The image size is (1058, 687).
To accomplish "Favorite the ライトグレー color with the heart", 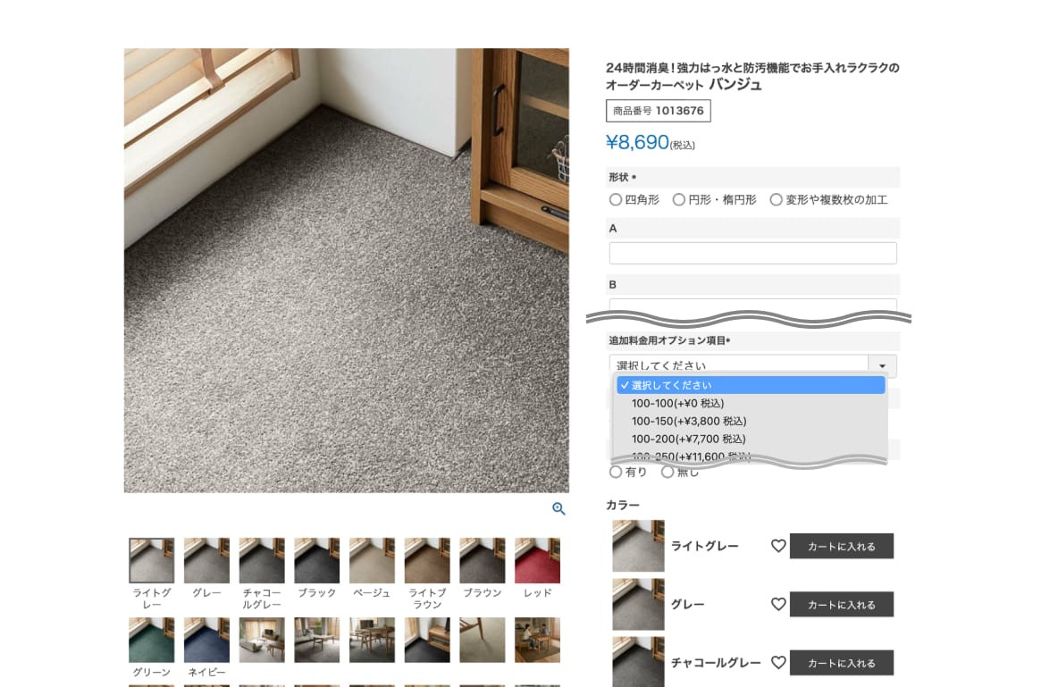I will (x=778, y=546).
